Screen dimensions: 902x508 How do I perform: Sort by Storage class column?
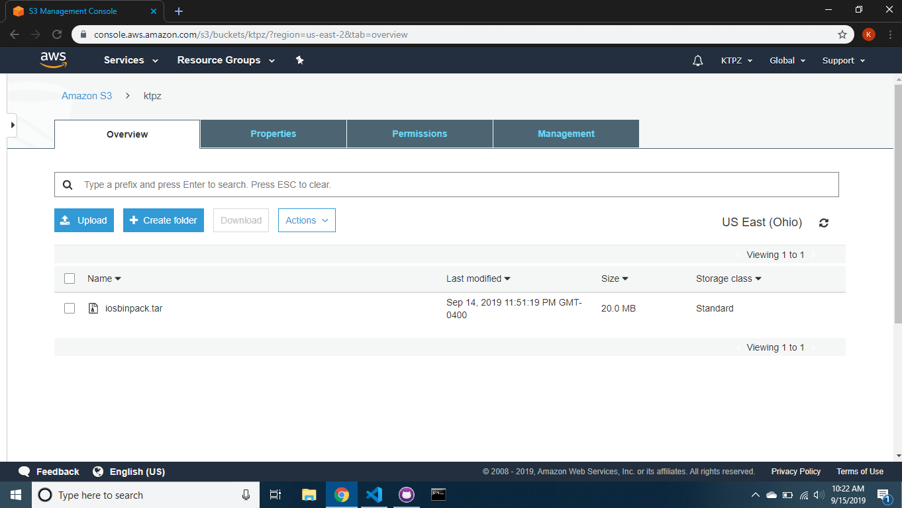728,278
